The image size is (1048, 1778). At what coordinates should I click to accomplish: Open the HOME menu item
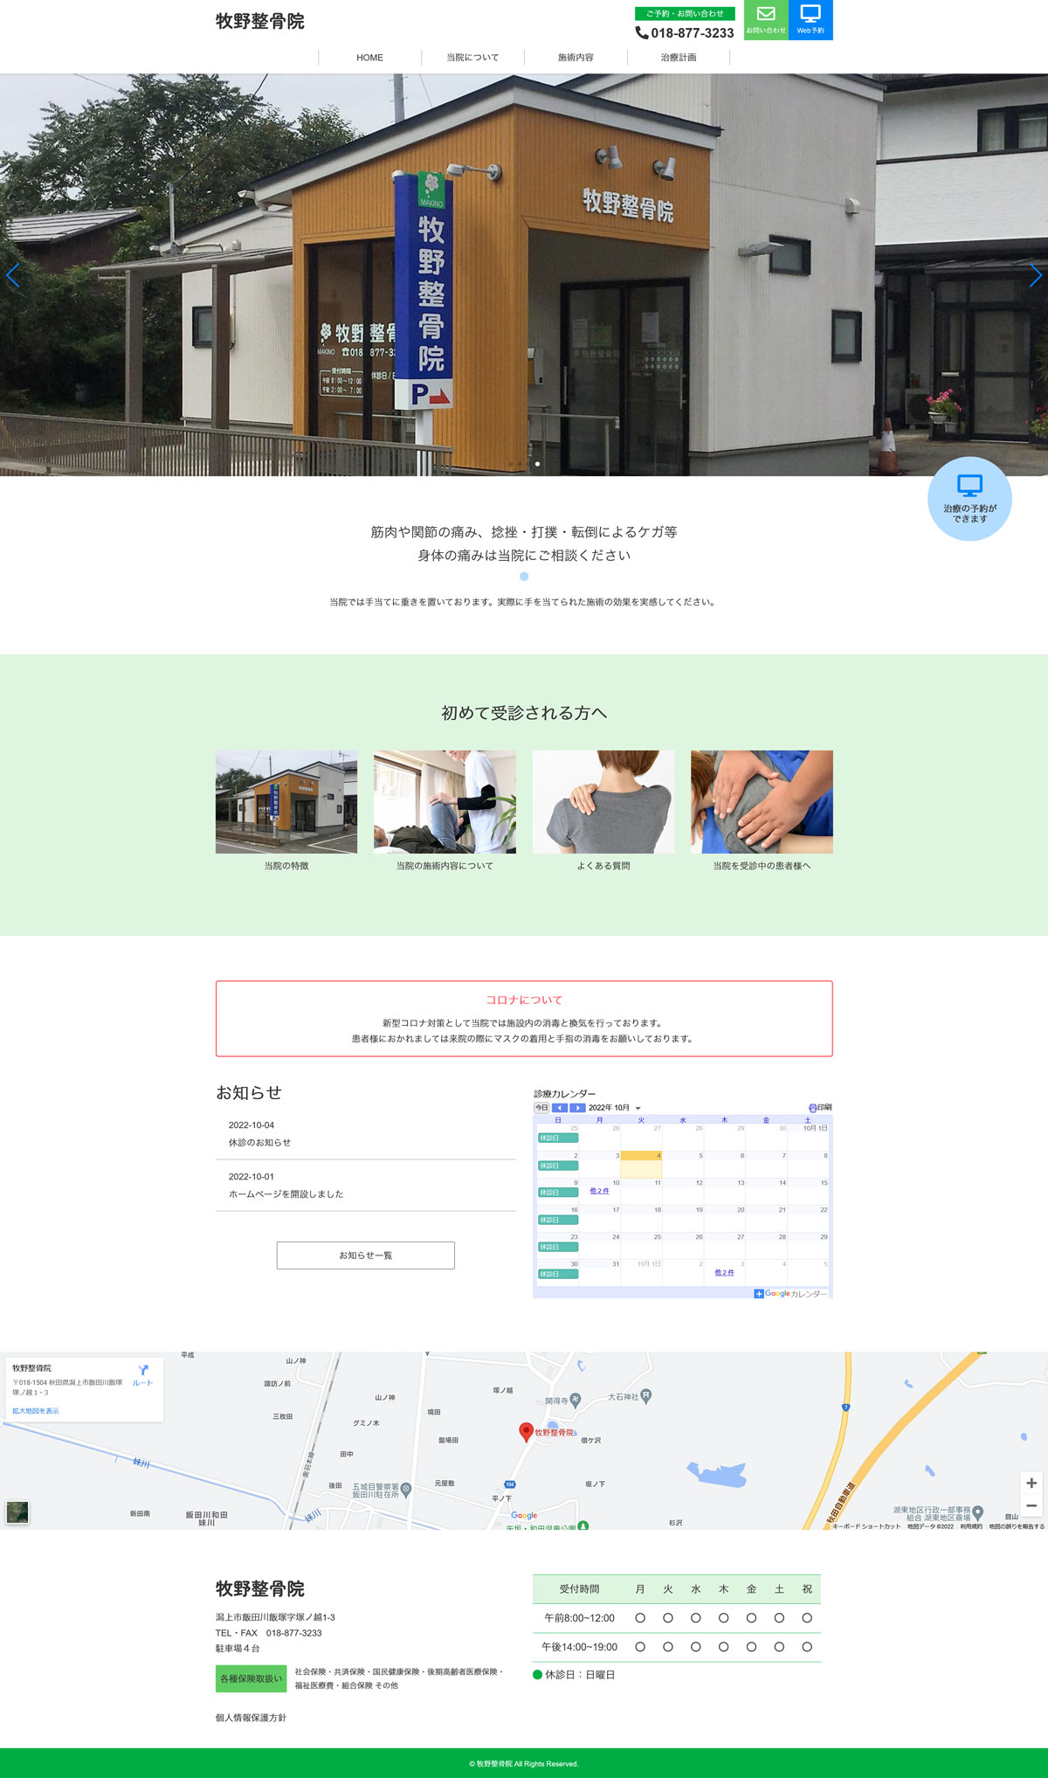click(369, 58)
